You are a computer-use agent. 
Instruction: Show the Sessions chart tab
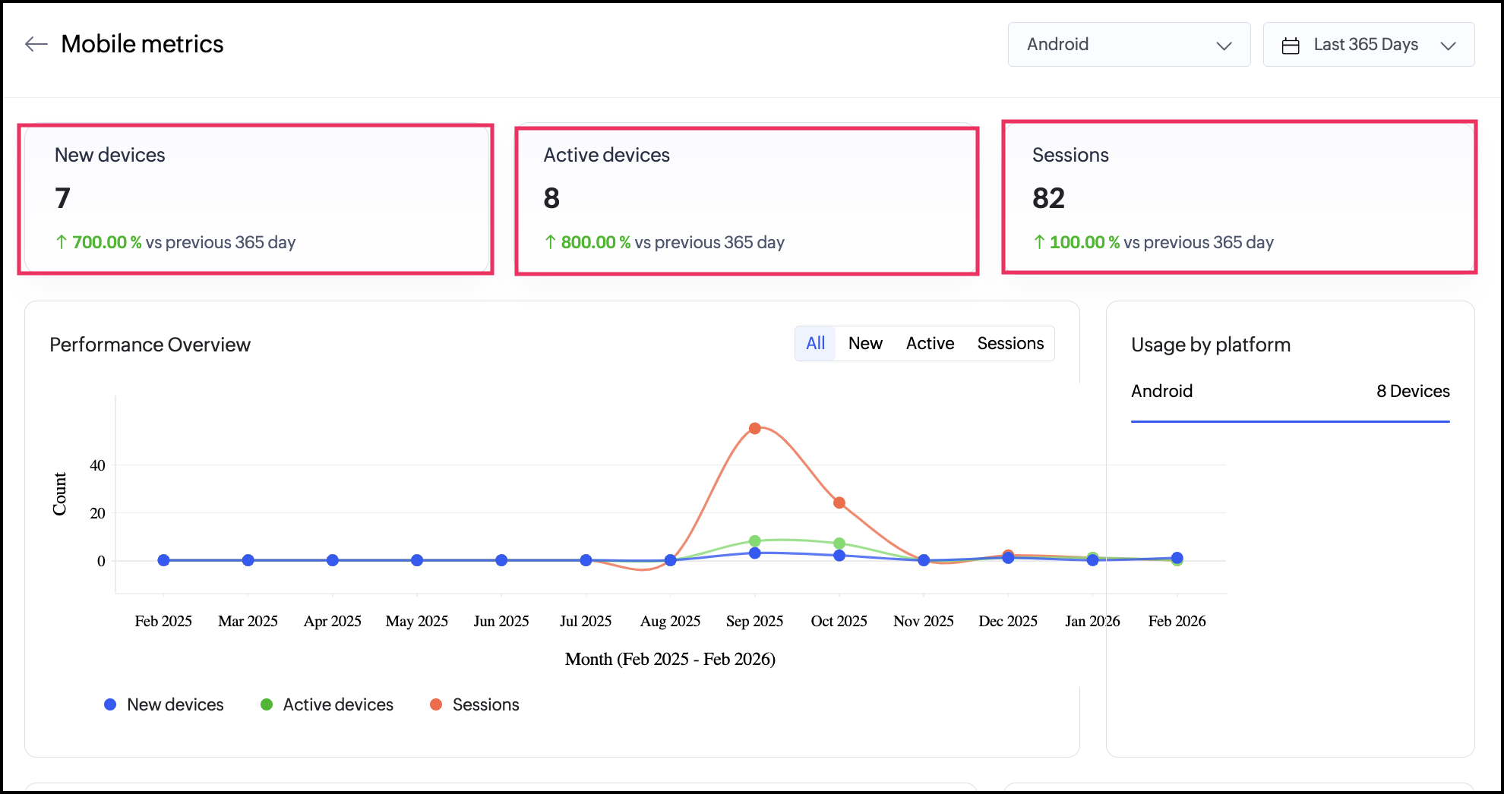click(1010, 343)
